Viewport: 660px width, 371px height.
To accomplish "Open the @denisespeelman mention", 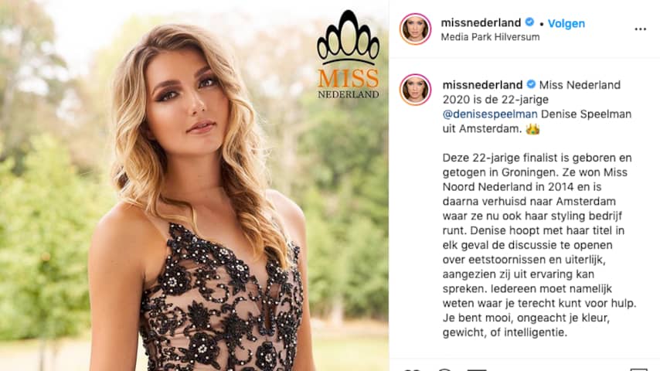I will pos(490,114).
